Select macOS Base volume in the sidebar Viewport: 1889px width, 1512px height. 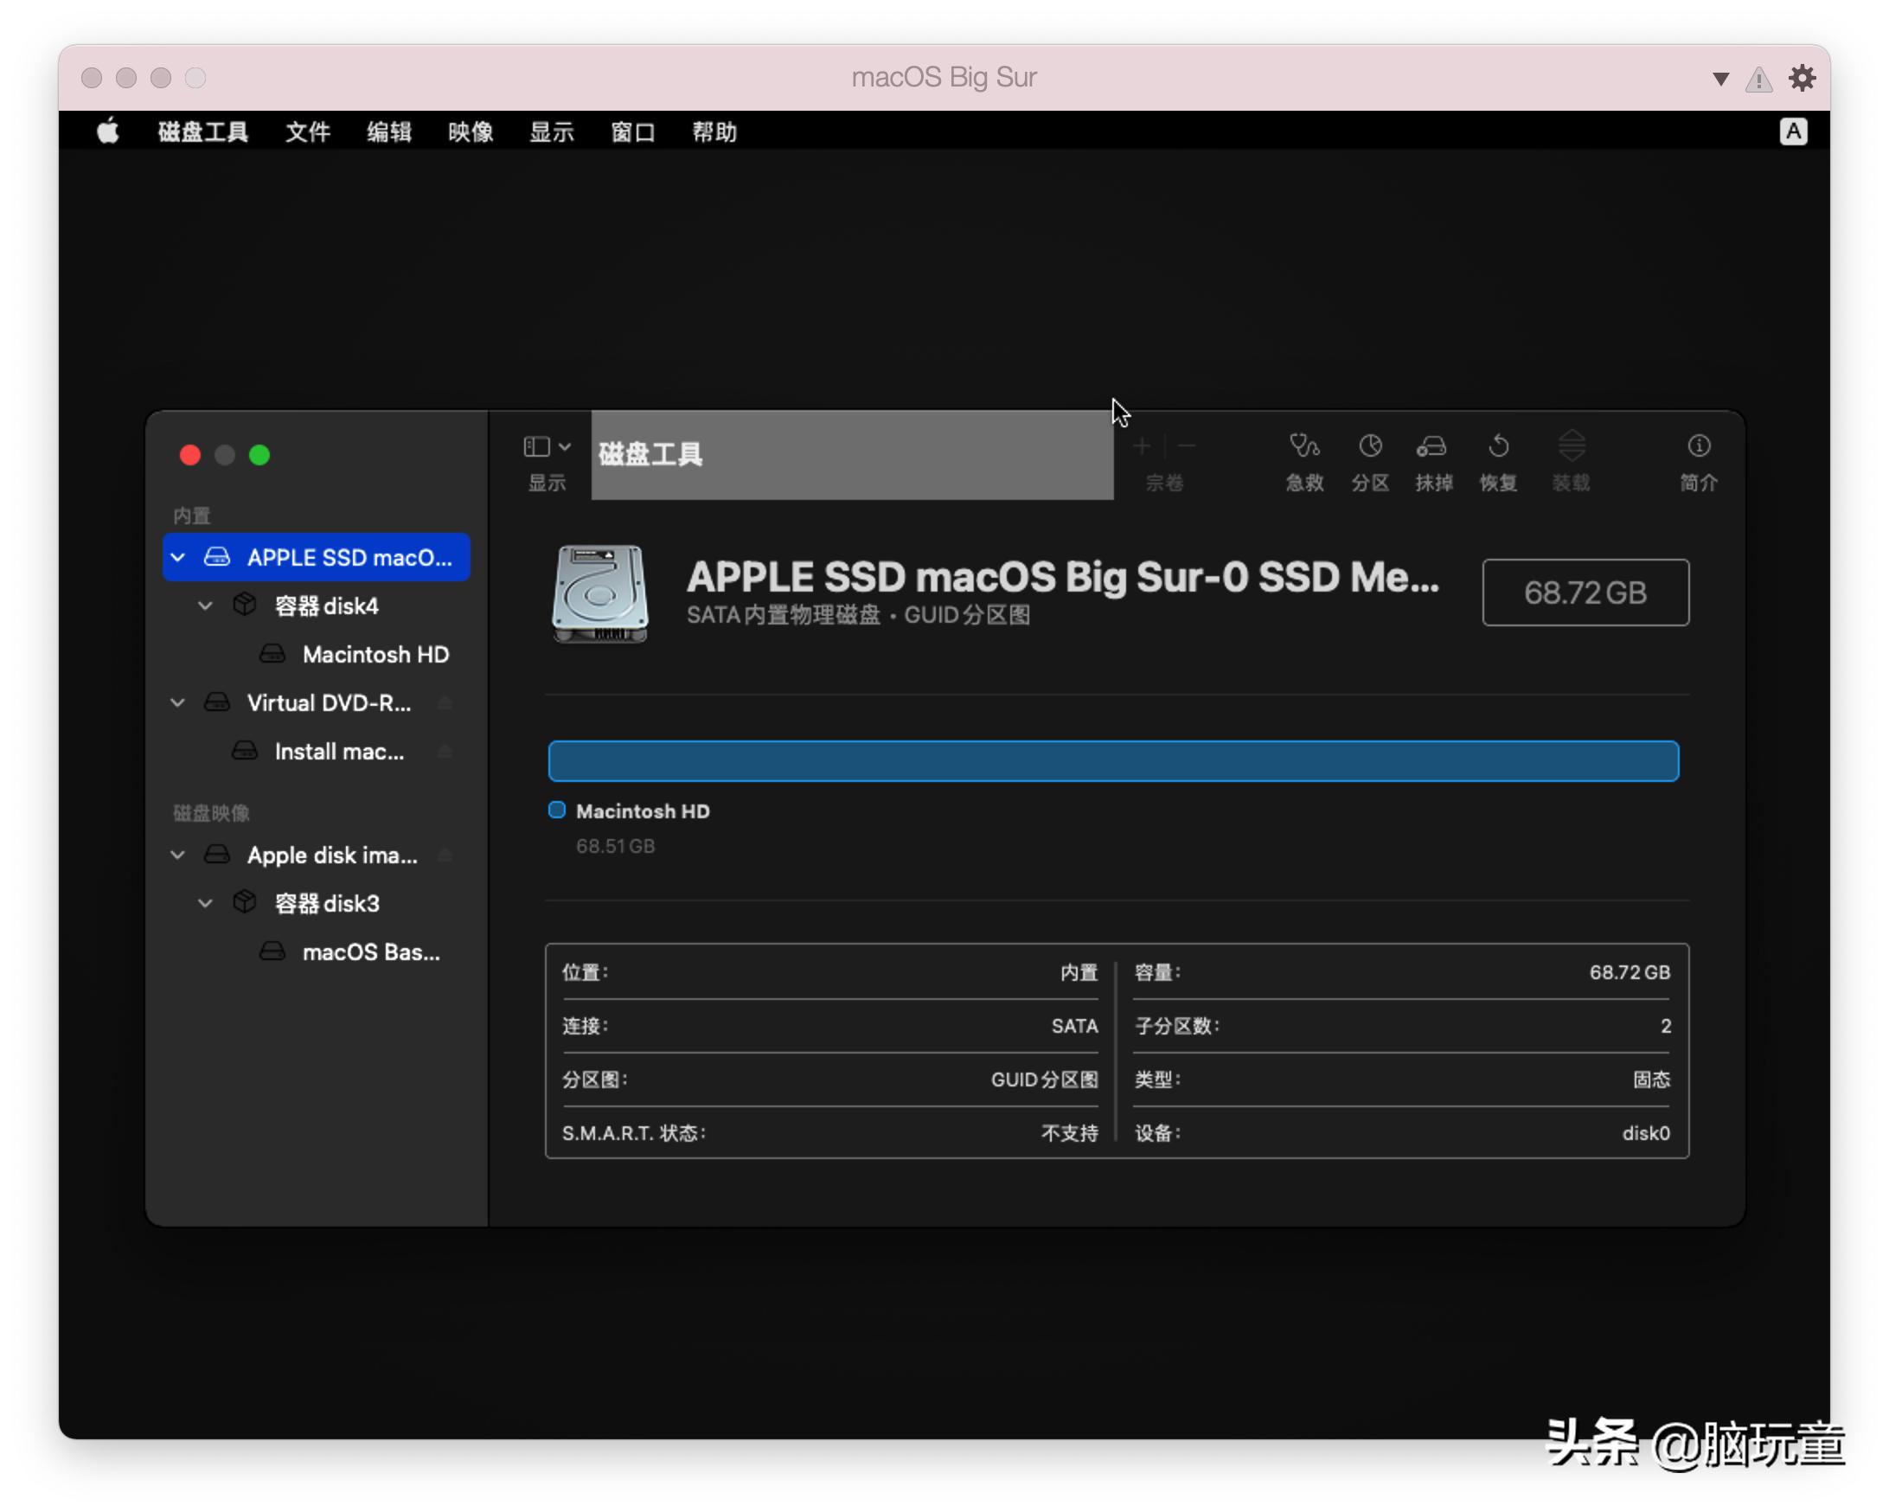click(x=370, y=953)
